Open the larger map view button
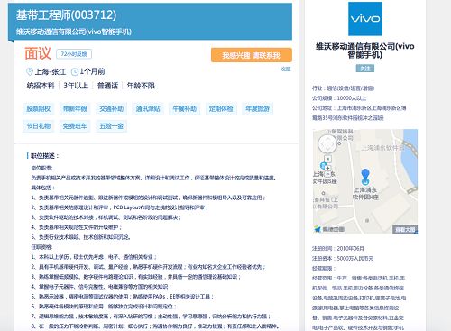451x331 pixels. [x=405, y=229]
